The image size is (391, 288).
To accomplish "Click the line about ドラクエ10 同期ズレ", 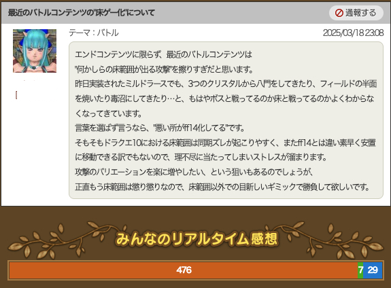I will click(x=225, y=143).
